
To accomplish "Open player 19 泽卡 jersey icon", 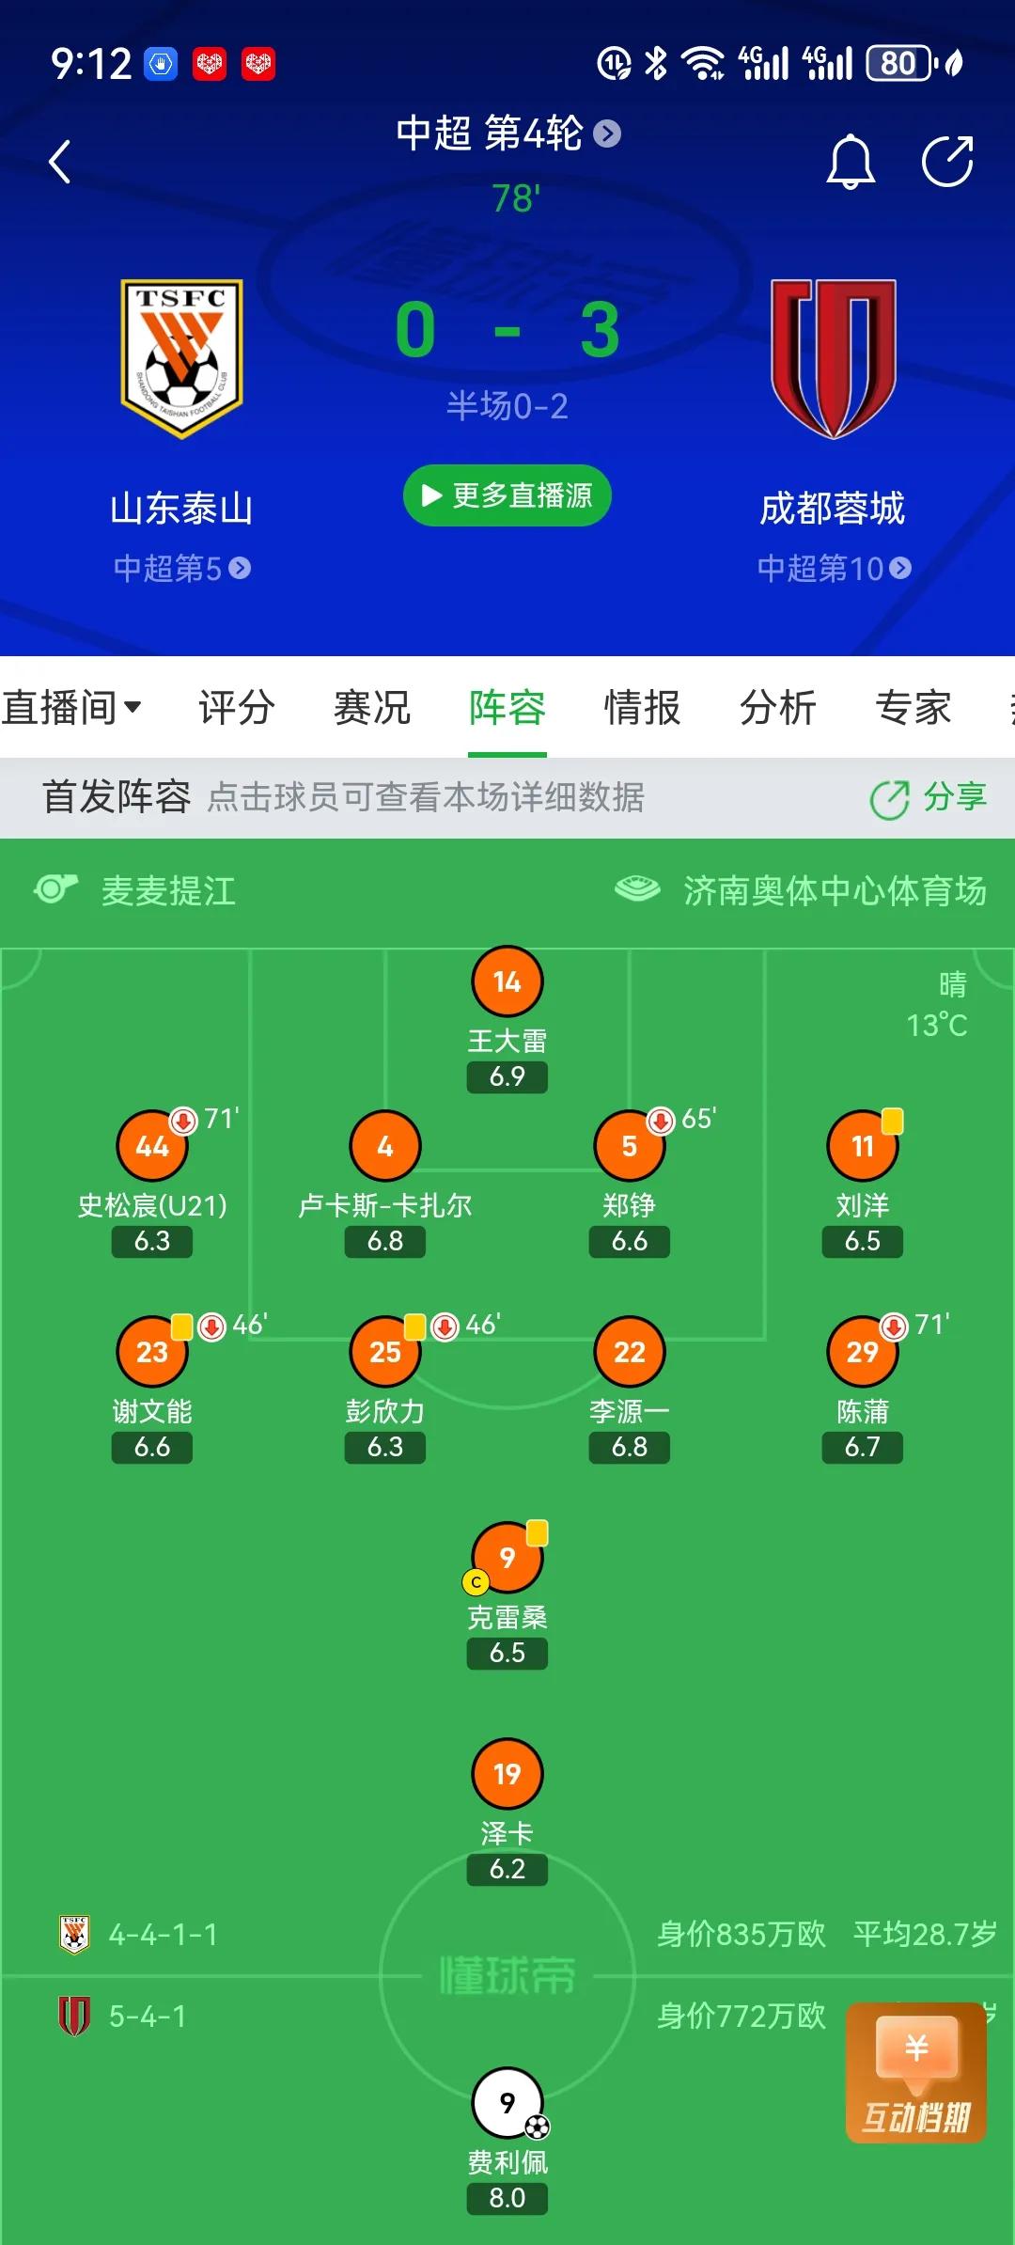I will tap(507, 1774).
